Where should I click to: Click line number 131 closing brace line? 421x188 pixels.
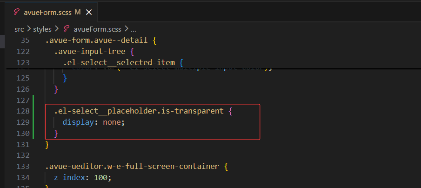(x=23, y=145)
